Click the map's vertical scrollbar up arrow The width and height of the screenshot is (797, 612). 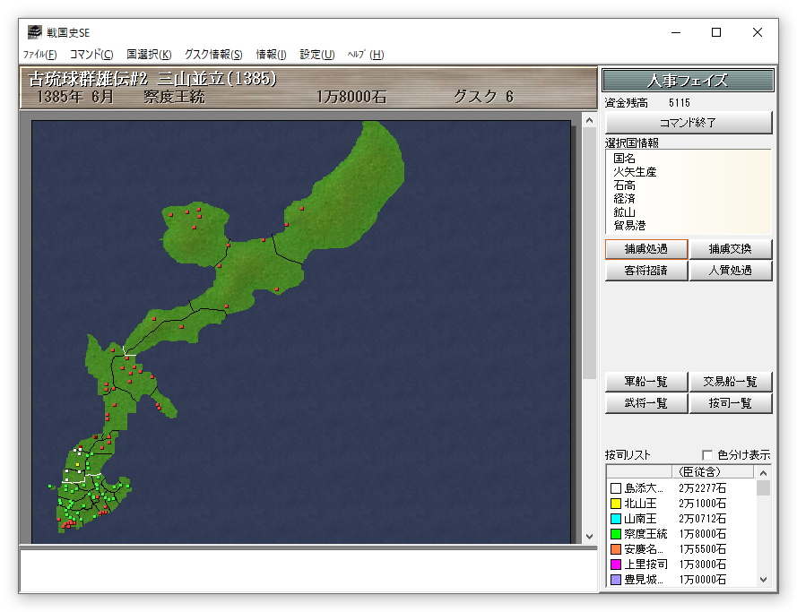click(589, 120)
